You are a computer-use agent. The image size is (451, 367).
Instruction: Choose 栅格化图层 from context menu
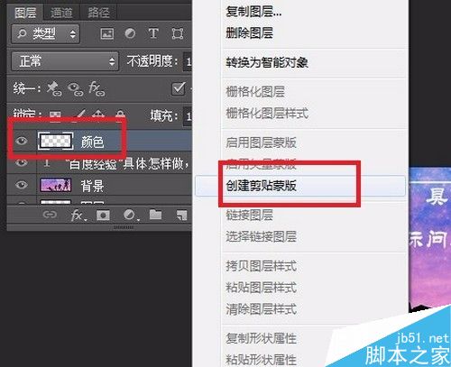pyautogui.click(x=255, y=92)
